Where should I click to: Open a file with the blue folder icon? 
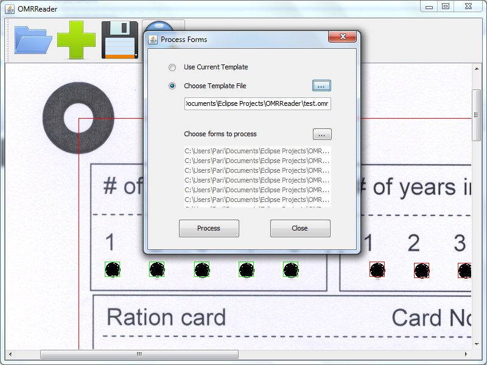coord(33,40)
